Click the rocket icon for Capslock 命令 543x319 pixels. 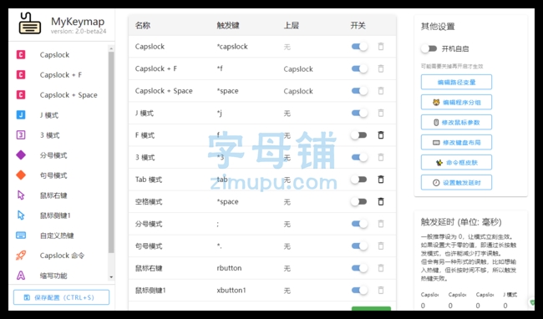tap(21, 256)
